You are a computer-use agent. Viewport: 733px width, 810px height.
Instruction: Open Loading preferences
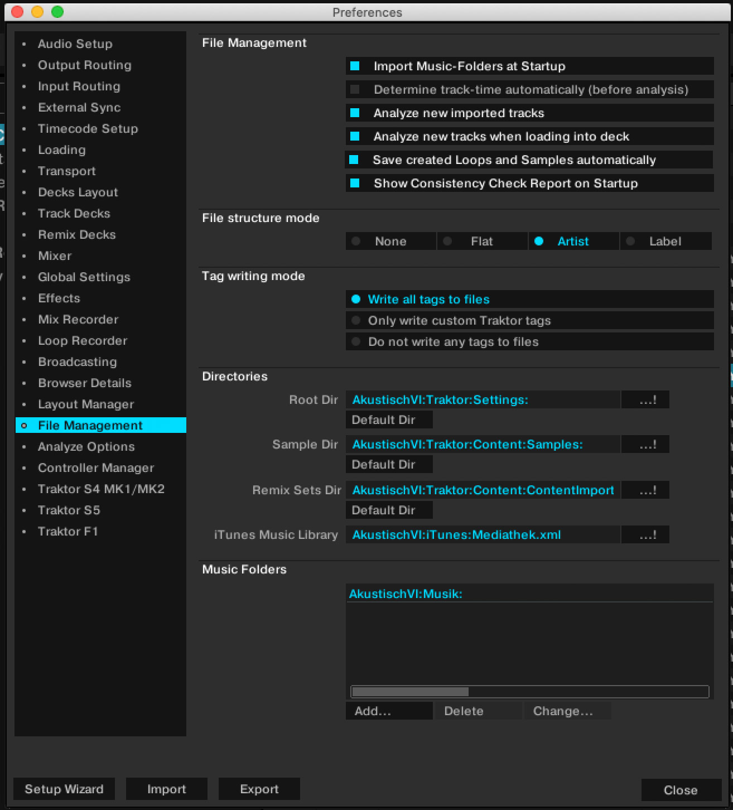tap(100, 150)
